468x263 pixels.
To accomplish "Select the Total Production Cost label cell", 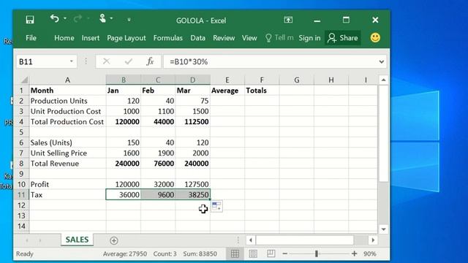I will pos(68,122).
